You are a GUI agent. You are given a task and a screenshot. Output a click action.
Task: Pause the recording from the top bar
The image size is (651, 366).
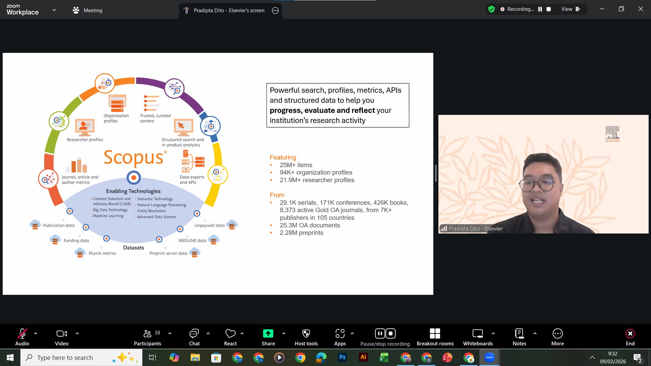click(540, 9)
